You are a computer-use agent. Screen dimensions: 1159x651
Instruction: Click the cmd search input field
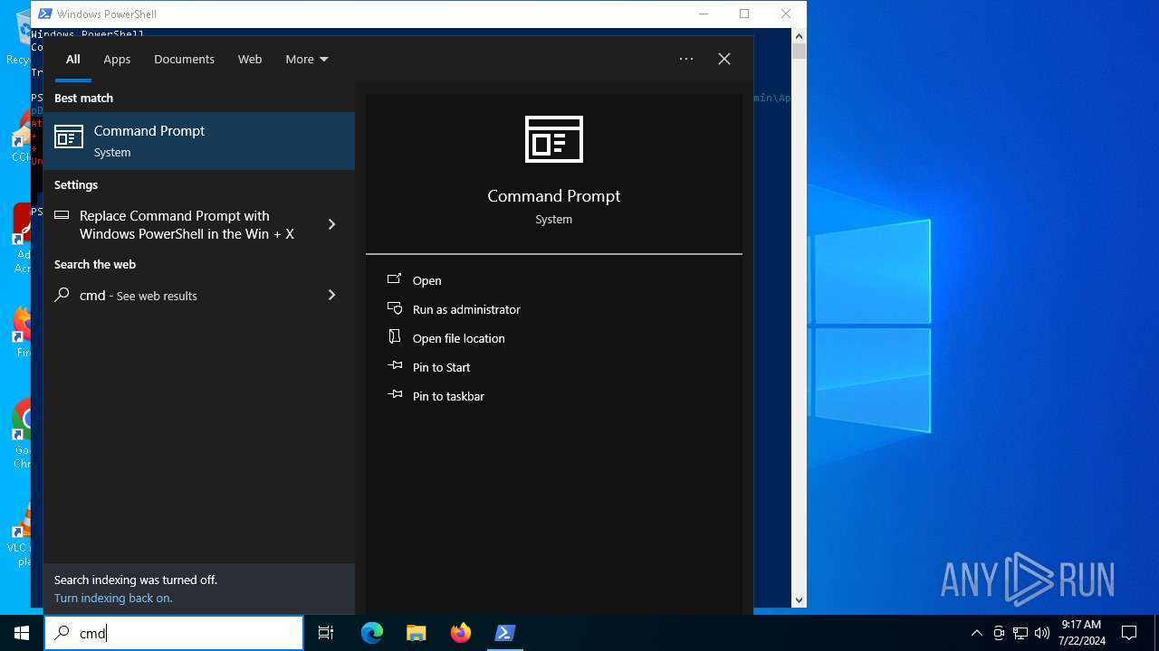pos(174,633)
